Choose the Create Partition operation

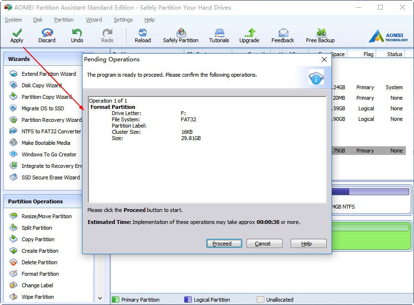point(34,251)
